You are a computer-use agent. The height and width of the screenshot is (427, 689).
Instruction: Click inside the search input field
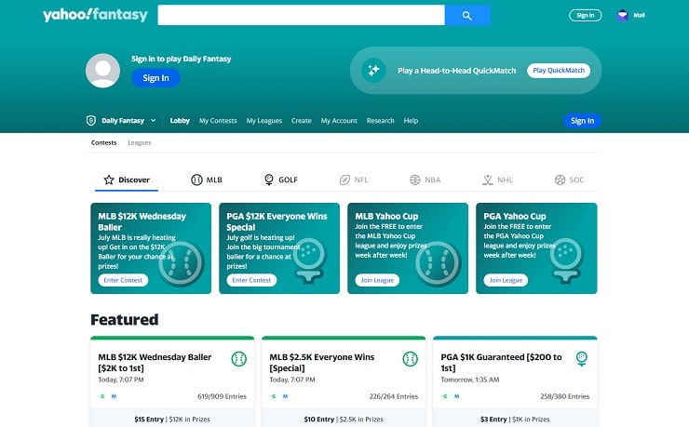(301, 16)
